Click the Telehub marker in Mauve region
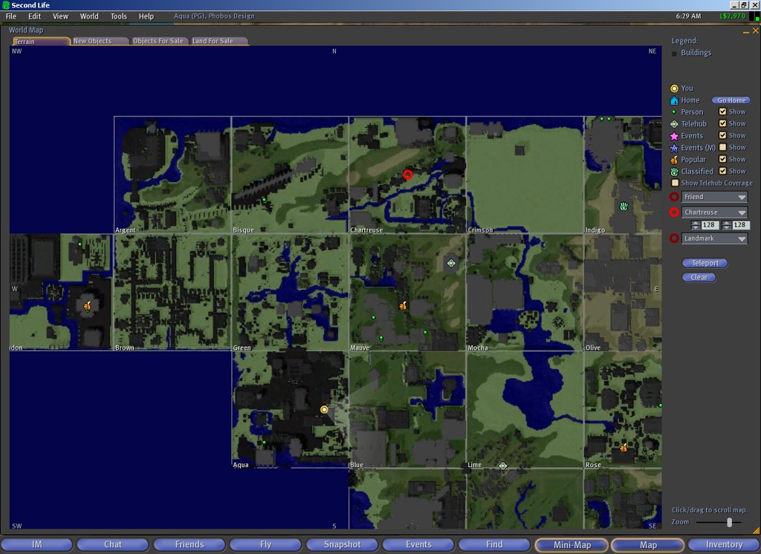The image size is (761, 554). click(x=451, y=263)
